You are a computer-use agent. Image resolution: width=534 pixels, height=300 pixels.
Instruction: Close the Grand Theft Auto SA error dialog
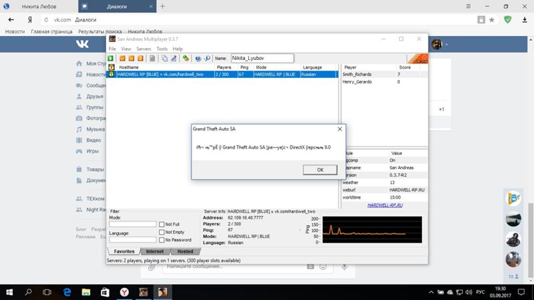[340, 129]
